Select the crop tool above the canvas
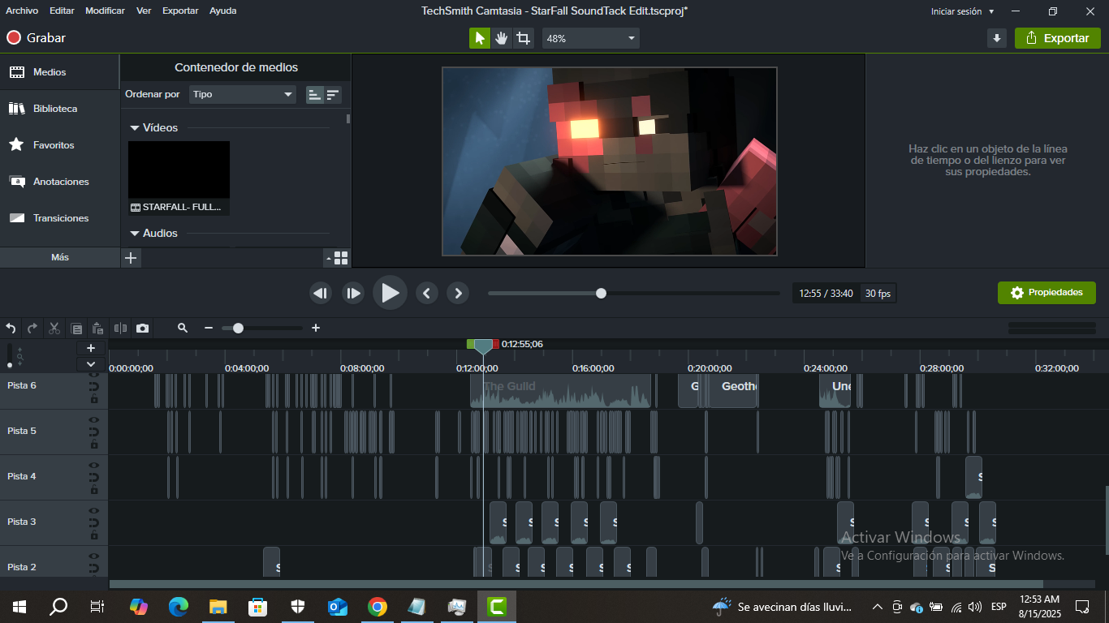Image resolution: width=1109 pixels, height=623 pixels. pos(524,38)
